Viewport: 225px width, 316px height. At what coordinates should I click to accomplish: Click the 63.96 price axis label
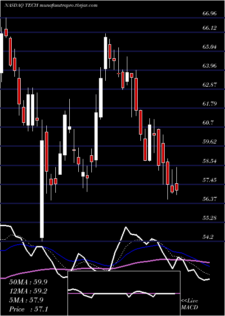click(210, 66)
